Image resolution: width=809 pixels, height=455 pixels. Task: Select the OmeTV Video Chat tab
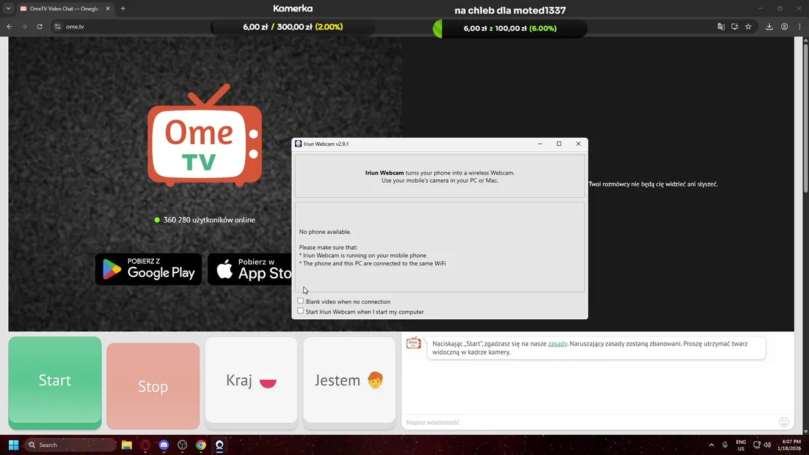pos(64,9)
